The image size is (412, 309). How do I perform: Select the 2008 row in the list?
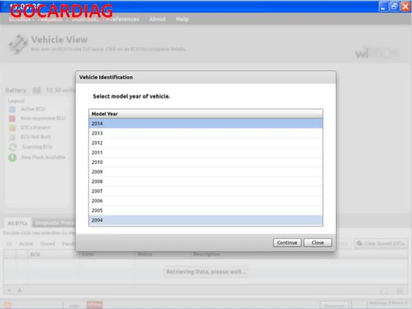tap(206, 182)
